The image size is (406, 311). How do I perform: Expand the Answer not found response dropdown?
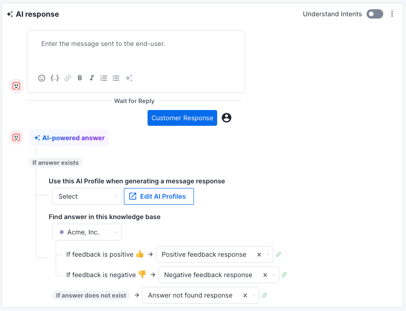(253, 295)
